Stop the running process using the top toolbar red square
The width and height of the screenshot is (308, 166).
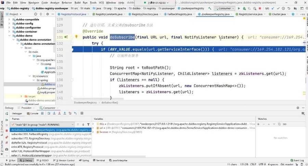pos(260,9)
